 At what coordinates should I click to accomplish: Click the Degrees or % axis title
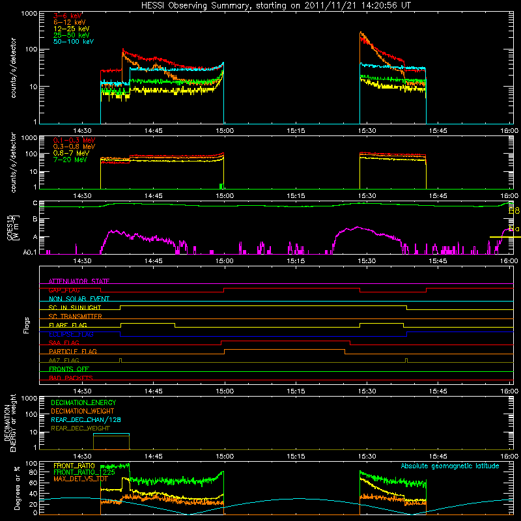tap(17, 488)
